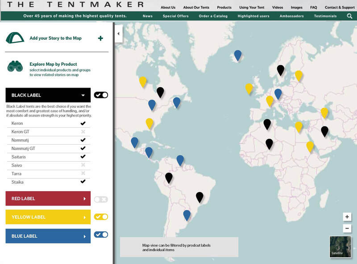Click the black pin in Brazil
Viewport: 357px width, 264px height.
point(199,197)
